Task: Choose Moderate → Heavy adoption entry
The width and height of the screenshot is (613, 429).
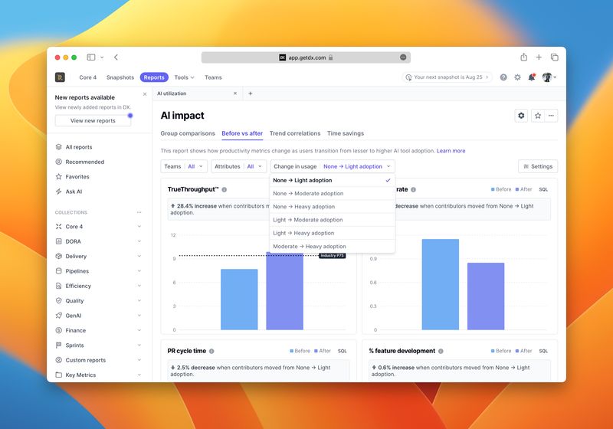Action: tap(309, 247)
